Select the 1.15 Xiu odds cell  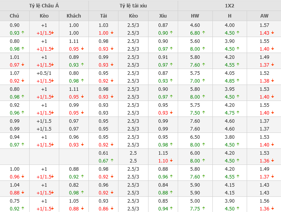click(x=163, y=153)
